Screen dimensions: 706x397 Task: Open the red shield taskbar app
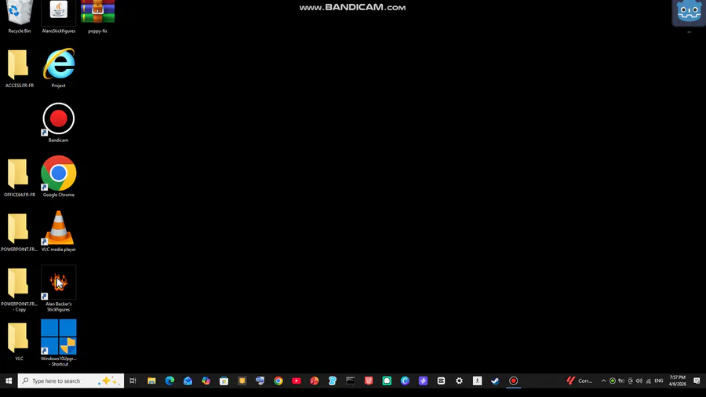[369, 381]
